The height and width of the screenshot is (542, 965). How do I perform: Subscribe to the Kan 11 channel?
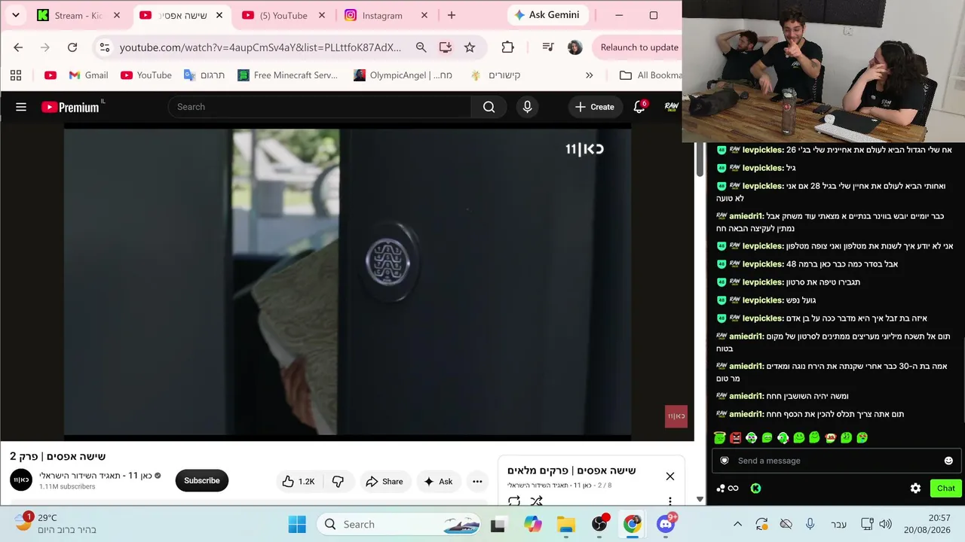point(202,480)
